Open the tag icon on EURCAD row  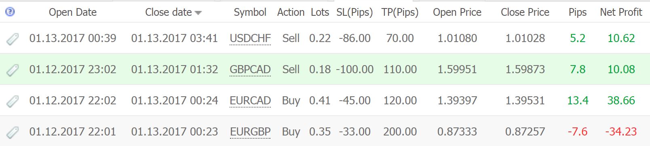[13, 101]
